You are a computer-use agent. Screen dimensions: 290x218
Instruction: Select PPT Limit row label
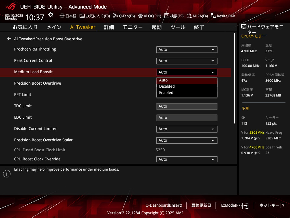(23, 95)
